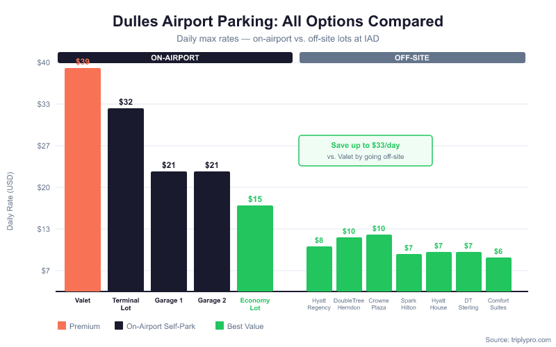
Task: Select the DT Sterling bar
Action: click(x=468, y=271)
